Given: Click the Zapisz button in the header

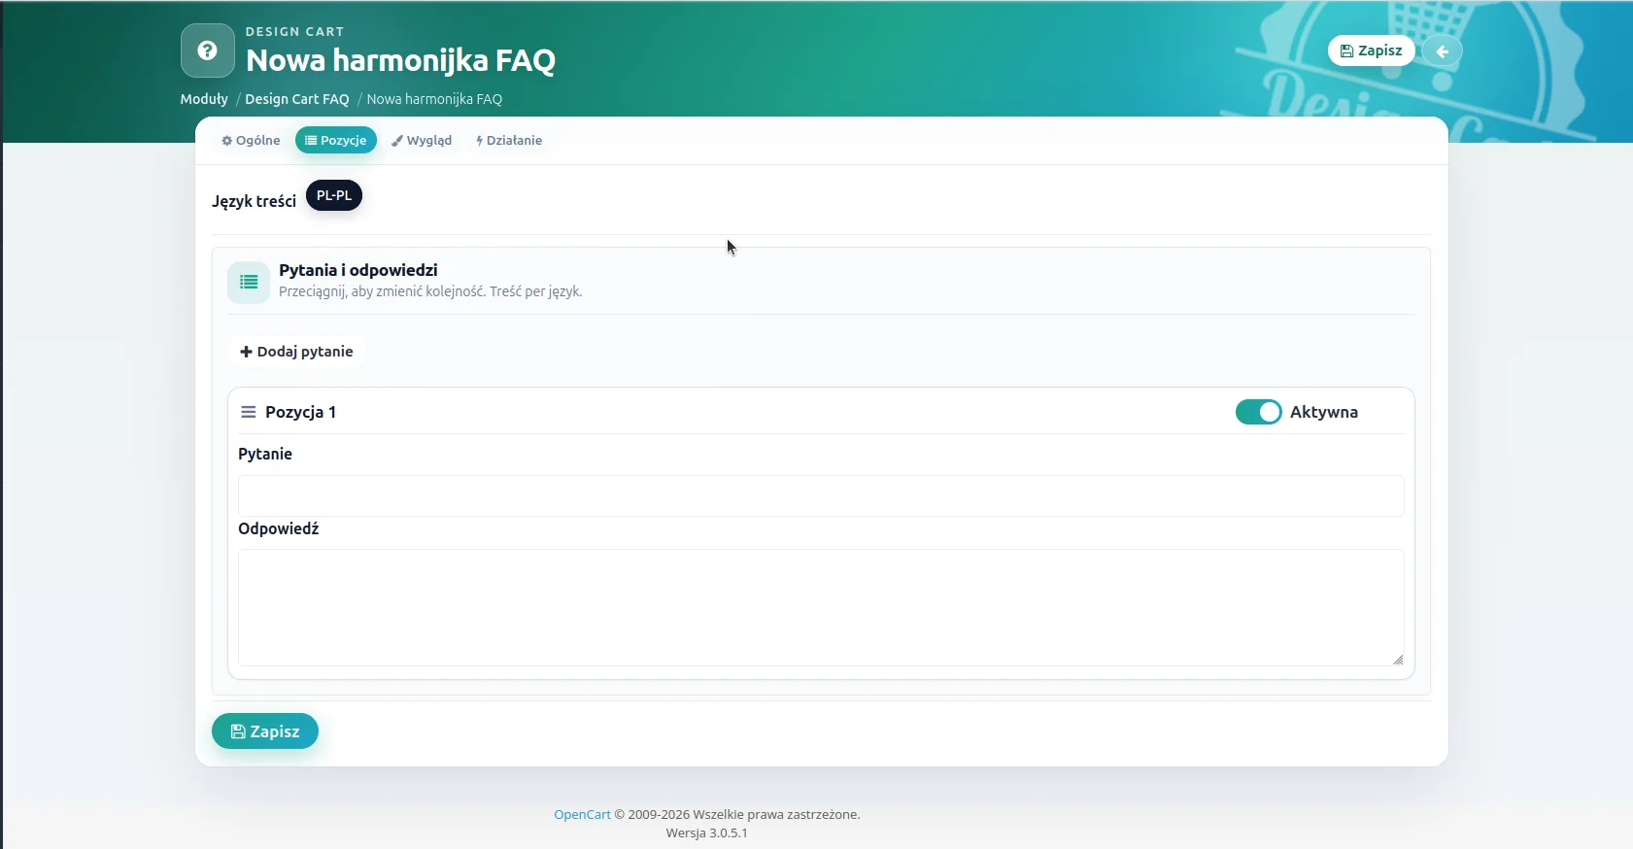Looking at the screenshot, I should 1371,51.
